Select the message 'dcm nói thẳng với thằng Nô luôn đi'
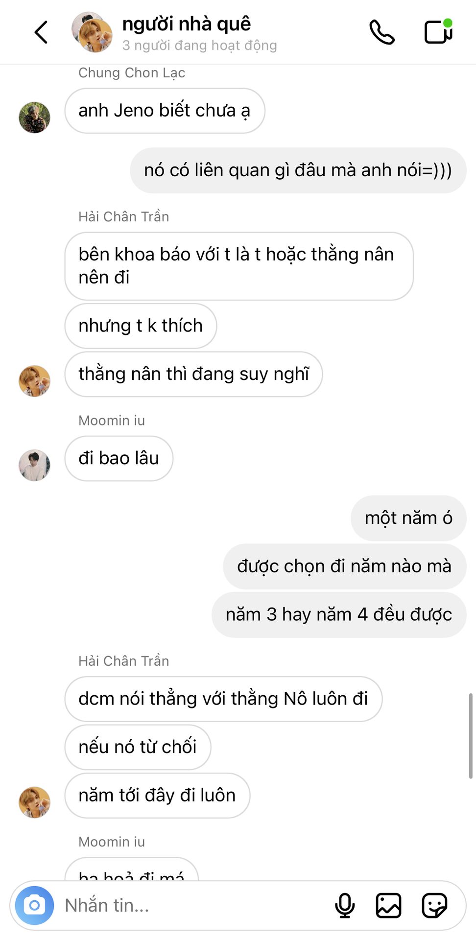The height and width of the screenshot is (940, 476). pos(223,699)
